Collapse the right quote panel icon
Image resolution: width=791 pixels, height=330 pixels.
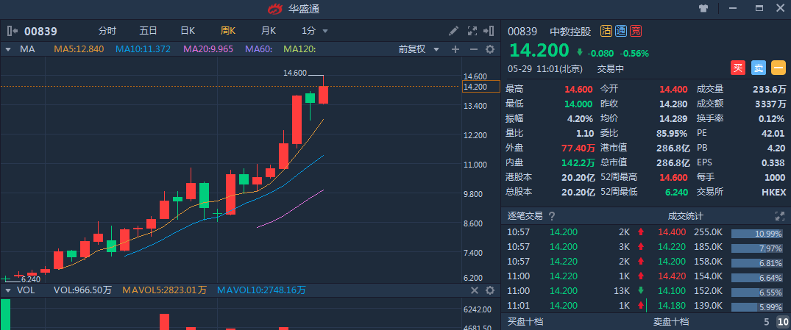point(489,31)
